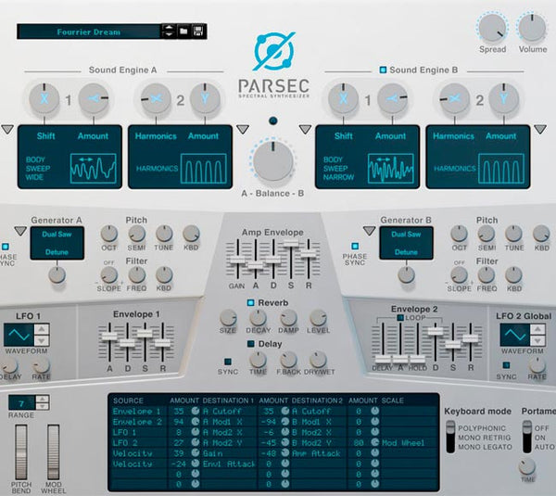Click the MOD WHEEL control

53,452
